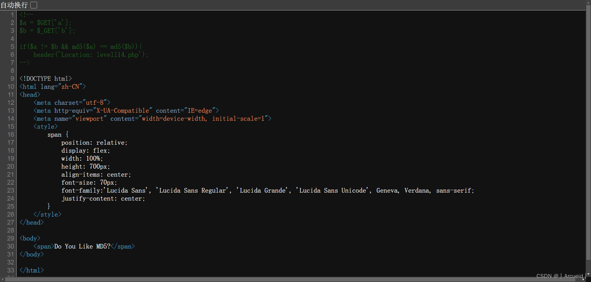Click line number 1 in the gutter

pos(12,15)
